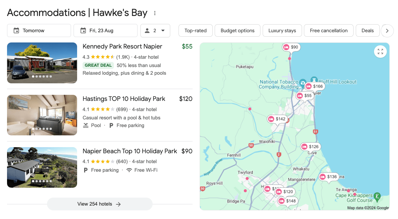Click the Hastings TOP 10 Holiday Park photo
This screenshot has height=219, width=398.
coord(42,115)
